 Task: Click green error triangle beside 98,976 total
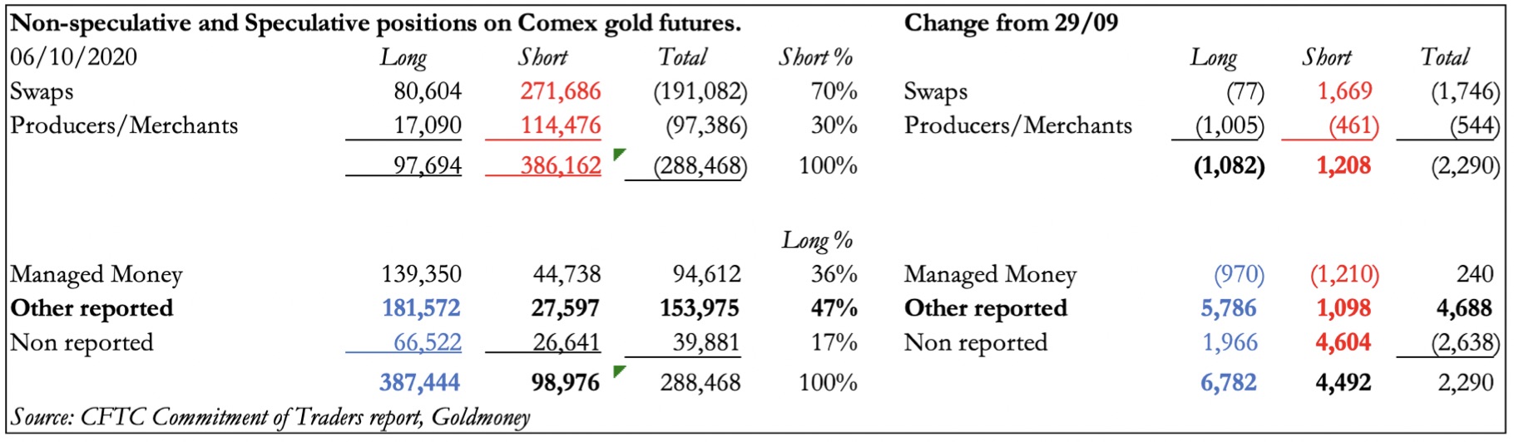click(x=618, y=371)
